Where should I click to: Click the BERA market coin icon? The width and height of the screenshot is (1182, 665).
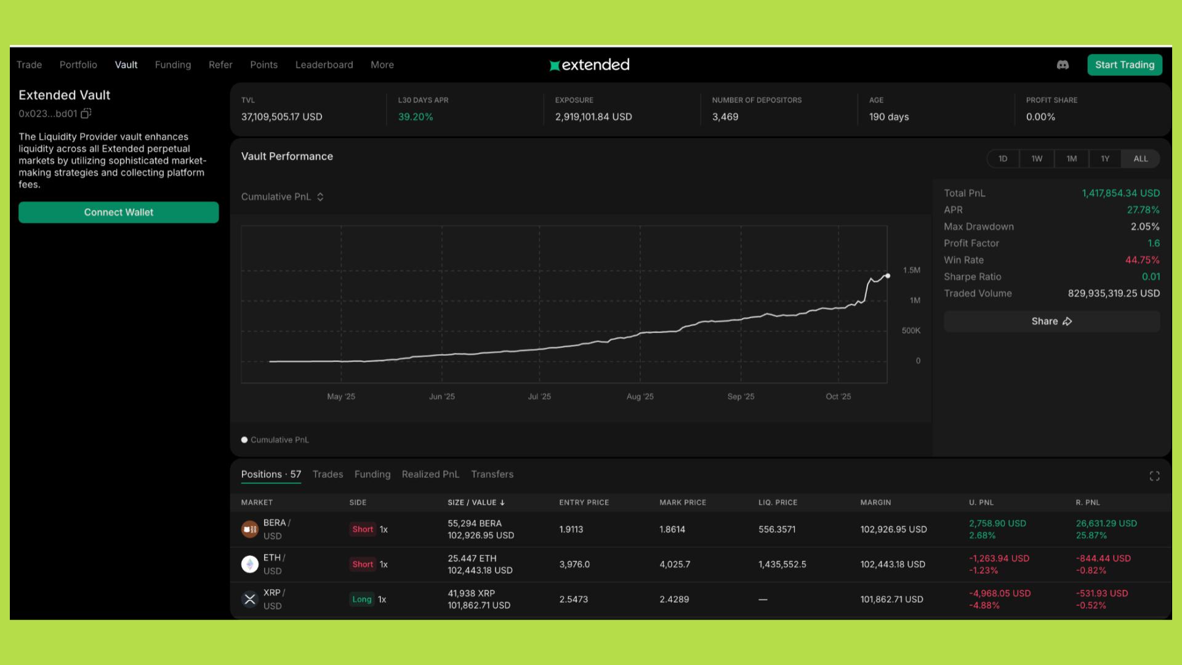249,530
